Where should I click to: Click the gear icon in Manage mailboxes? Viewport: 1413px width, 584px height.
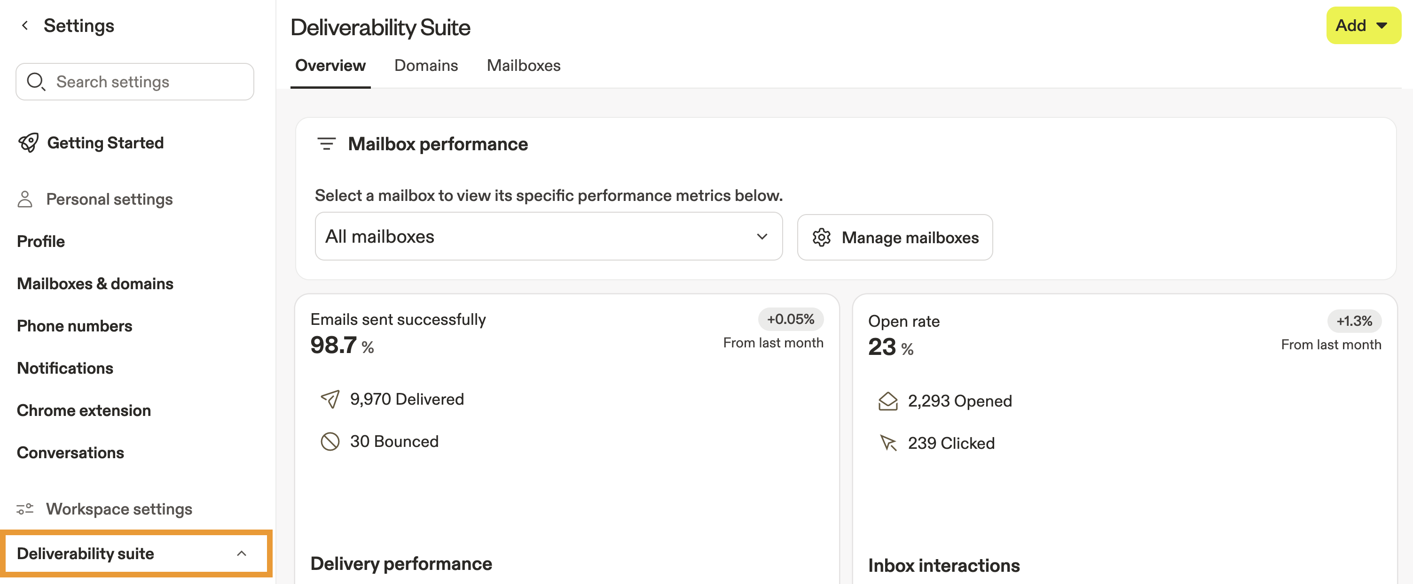coord(821,238)
